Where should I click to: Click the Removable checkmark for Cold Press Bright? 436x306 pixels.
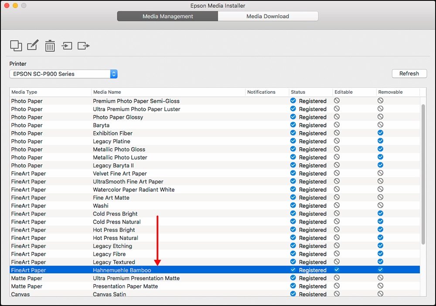coord(380,214)
